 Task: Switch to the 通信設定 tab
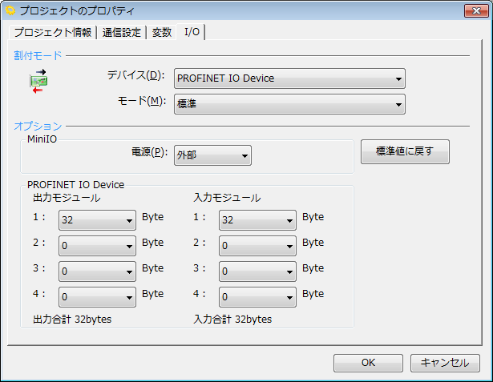pos(121,33)
